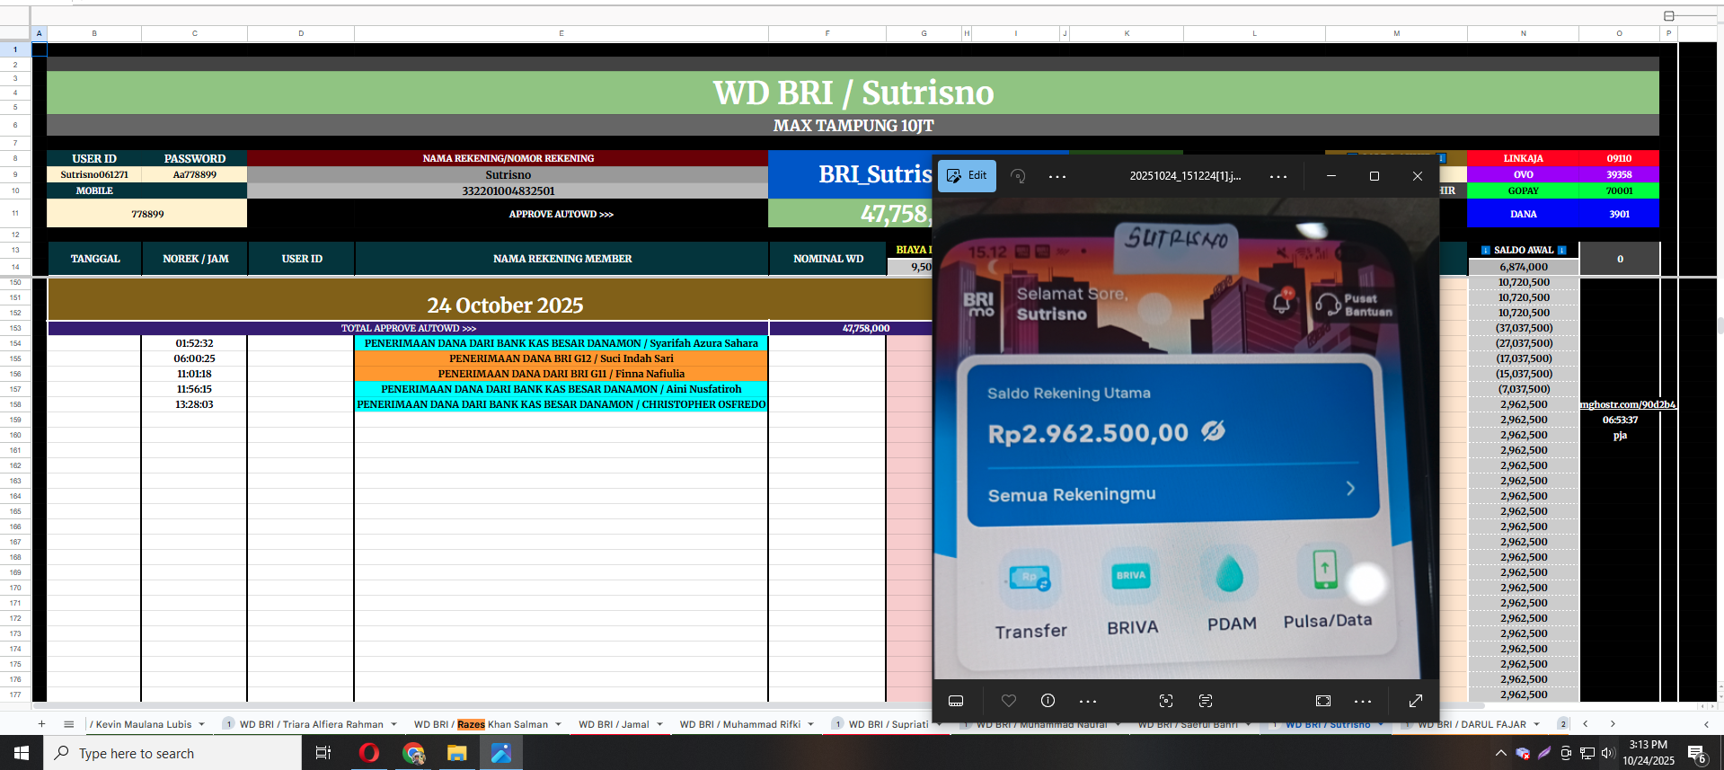1724x770 pixels.
Task: Click taskbar search box
Action: tap(172, 753)
